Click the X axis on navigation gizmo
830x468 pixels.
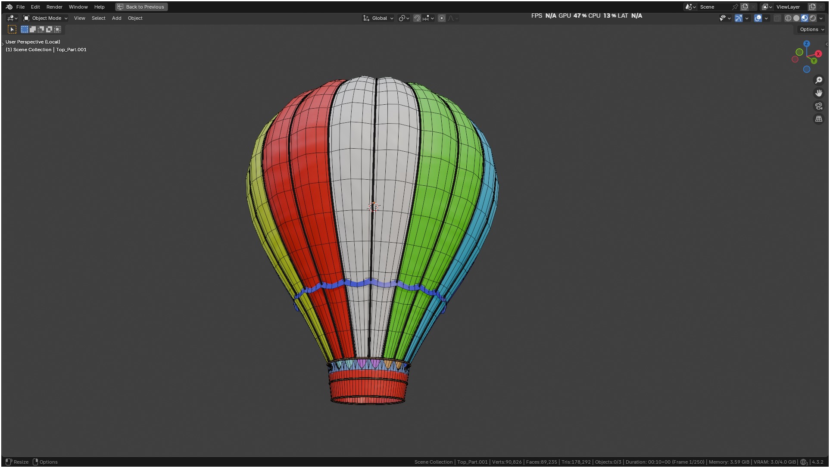tap(818, 54)
